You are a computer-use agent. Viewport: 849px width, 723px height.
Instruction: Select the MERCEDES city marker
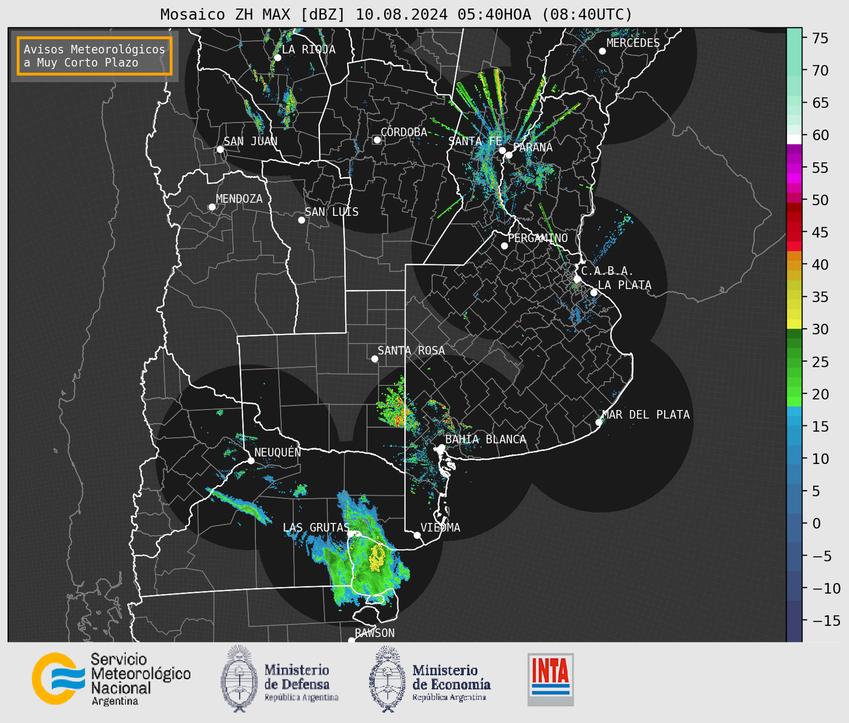coord(602,51)
